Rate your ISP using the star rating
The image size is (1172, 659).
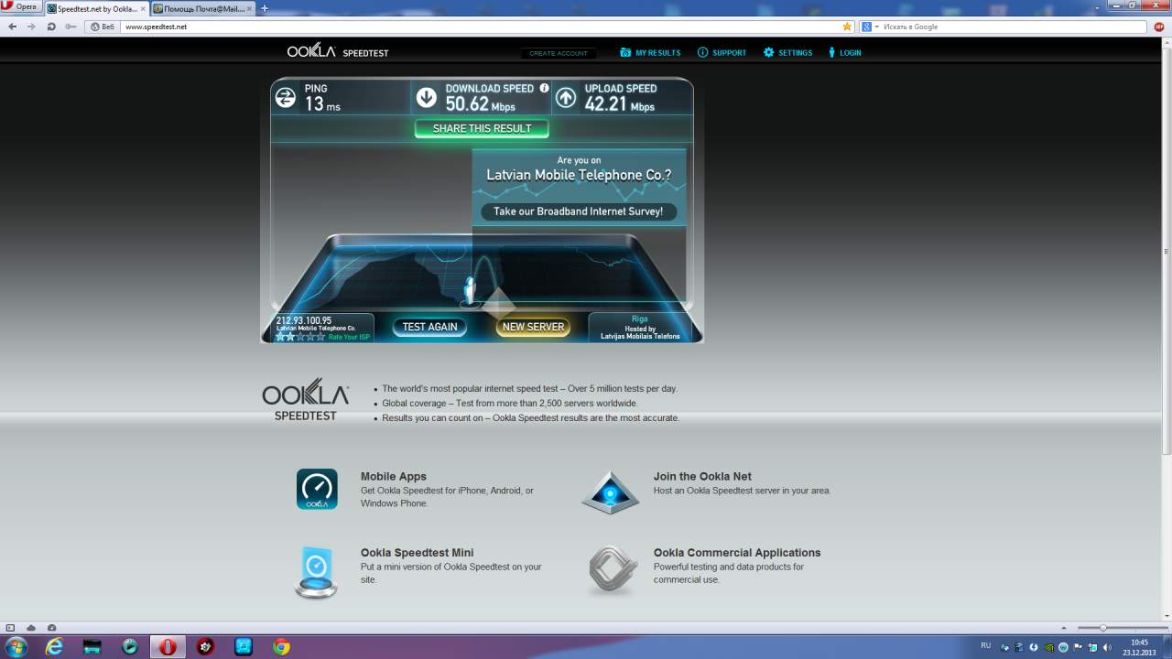pyautogui.click(x=300, y=337)
